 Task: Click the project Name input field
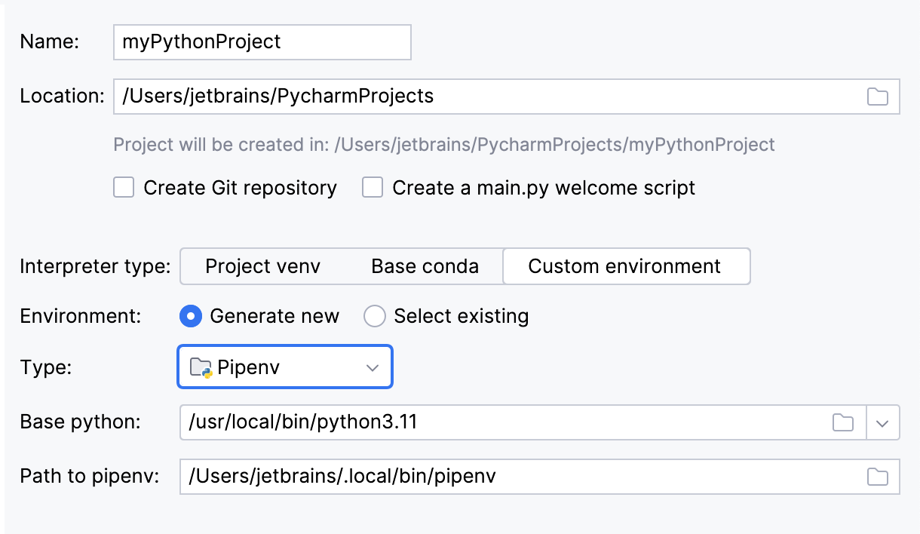(x=262, y=42)
